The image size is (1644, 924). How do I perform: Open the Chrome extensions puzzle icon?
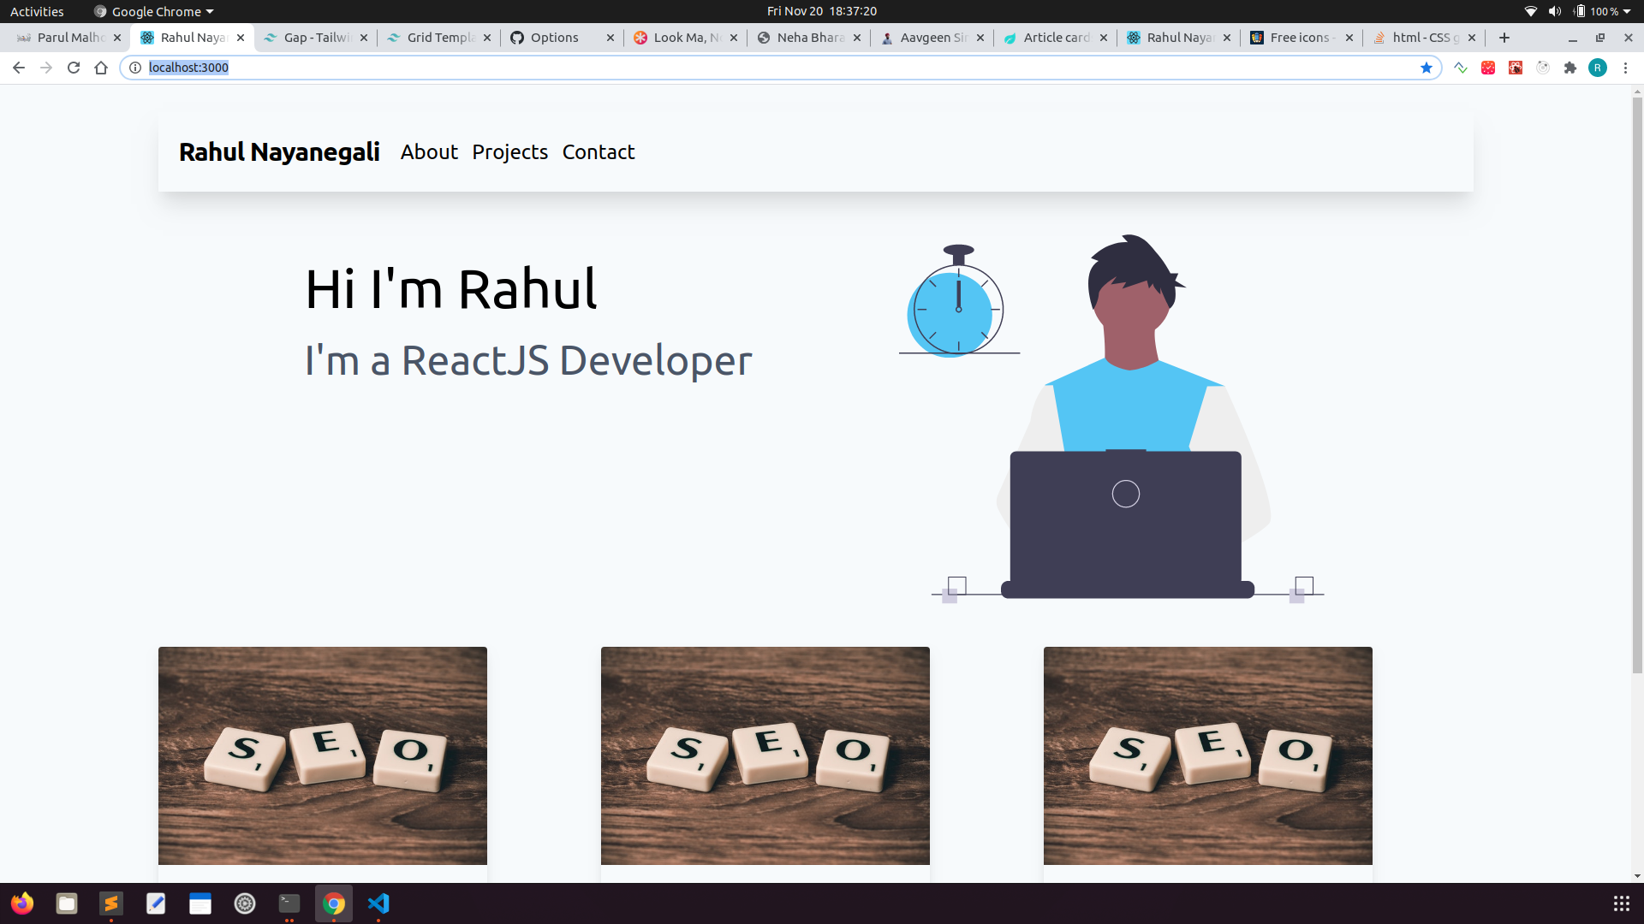(x=1570, y=68)
